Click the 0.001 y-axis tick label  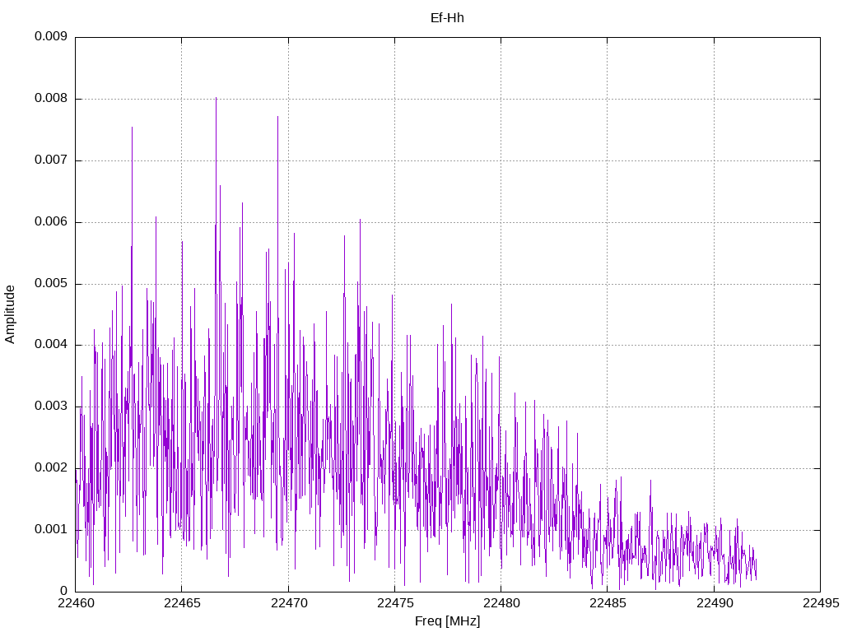(51, 529)
